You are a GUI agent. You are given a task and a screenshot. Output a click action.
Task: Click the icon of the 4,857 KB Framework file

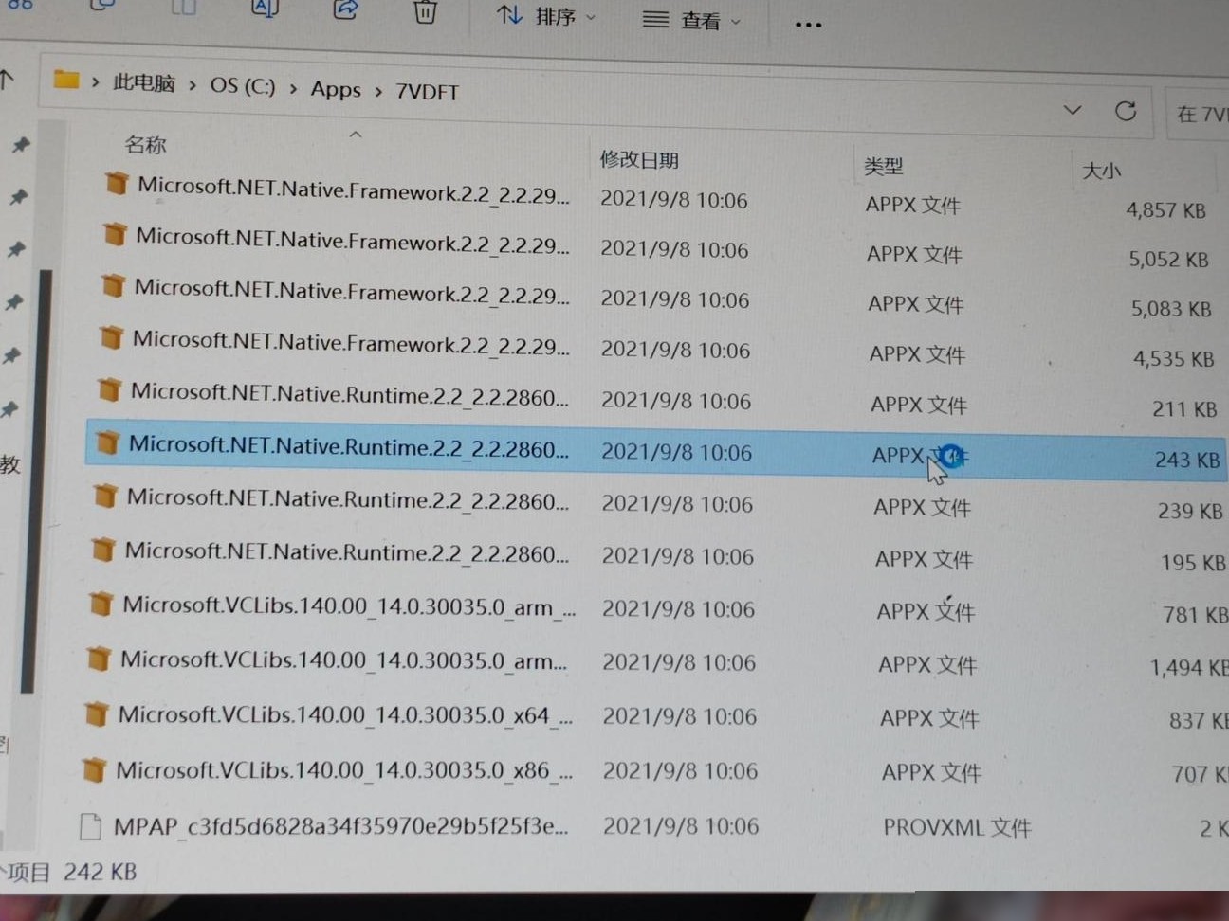pyautogui.click(x=117, y=183)
